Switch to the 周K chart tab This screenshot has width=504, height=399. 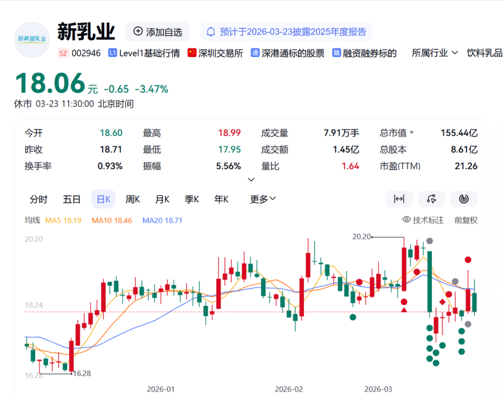click(x=133, y=199)
